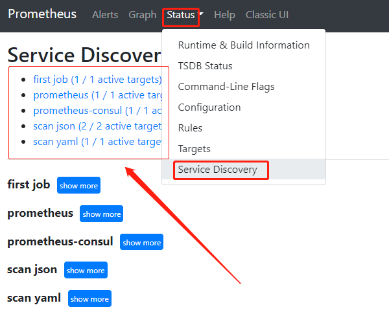
Task: Show more for scan yaml
Action: coord(90,298)
